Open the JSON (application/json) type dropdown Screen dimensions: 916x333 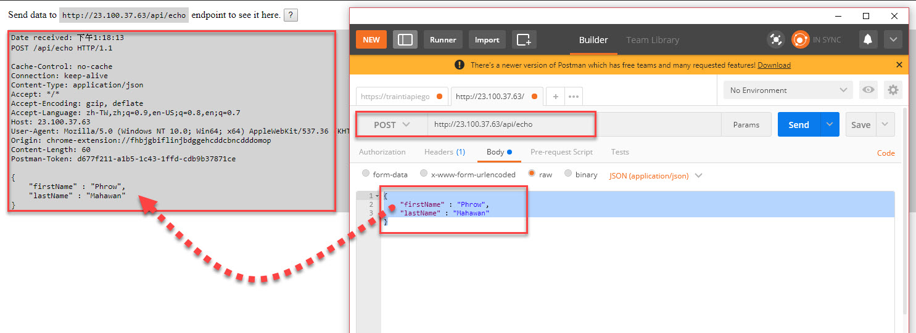click(656, 175)
